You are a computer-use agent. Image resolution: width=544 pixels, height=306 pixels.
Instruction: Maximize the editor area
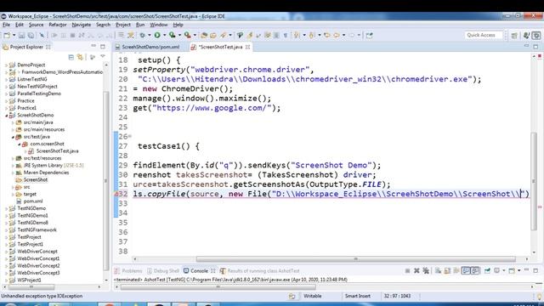[535, 46]
